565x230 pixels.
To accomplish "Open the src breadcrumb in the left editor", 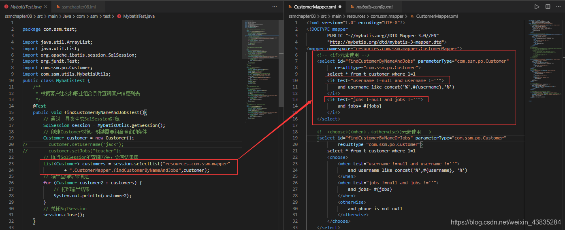I will click(x=40, y=16).
